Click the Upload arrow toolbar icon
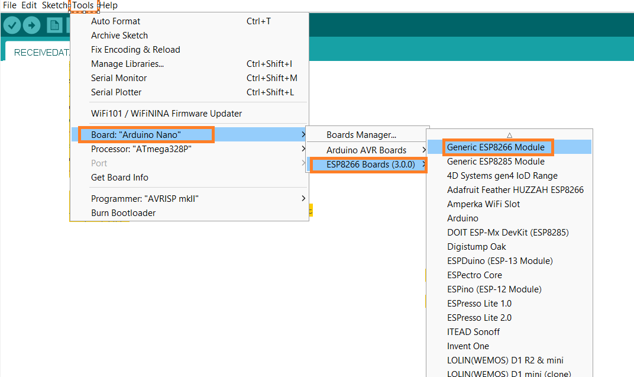Viewport: 634px width, 377px height. [31, 25]
